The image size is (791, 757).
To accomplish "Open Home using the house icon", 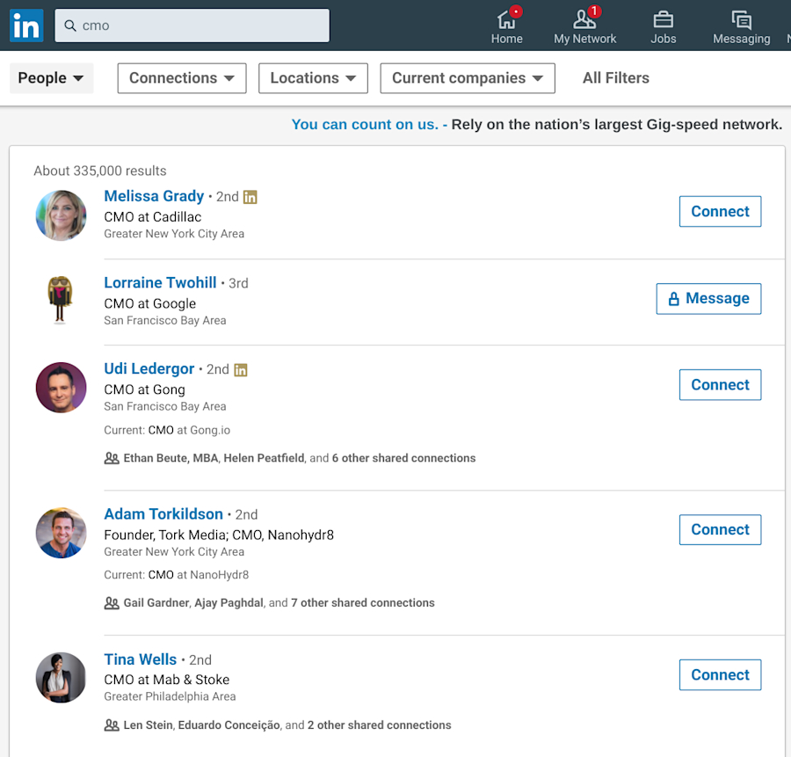I will click(507, 19).
